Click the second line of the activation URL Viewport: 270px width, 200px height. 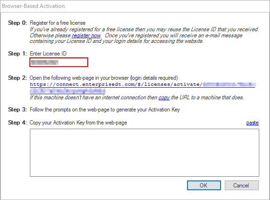(x=68, y=90)
